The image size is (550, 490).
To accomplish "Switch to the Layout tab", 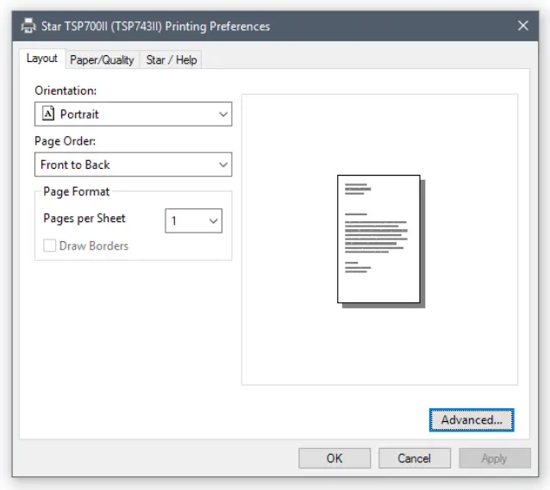I will point(42,59).
